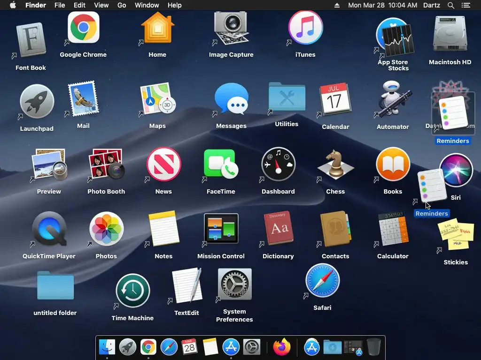Open Notification Center list icon
The width and height of the screenshot is (481, 360).
[x=465, y=5]
